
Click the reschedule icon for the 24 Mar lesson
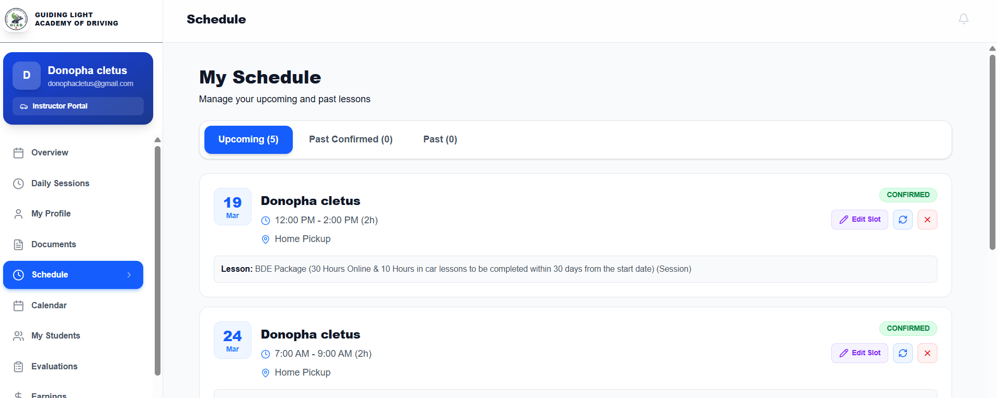point(902,353)
